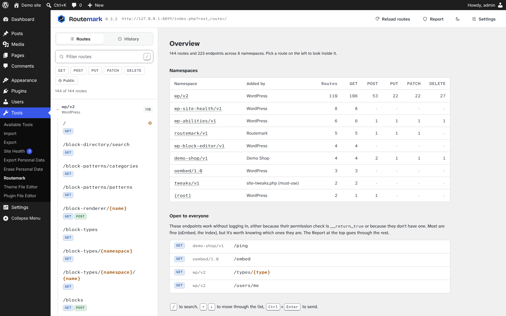Toggle the DELETE method filter chip

(x=134, y=70)
